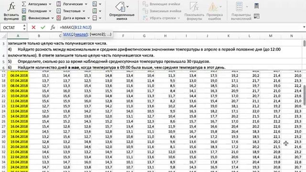Toggle Показывать формулы show formulas

[x=194, y=11]
